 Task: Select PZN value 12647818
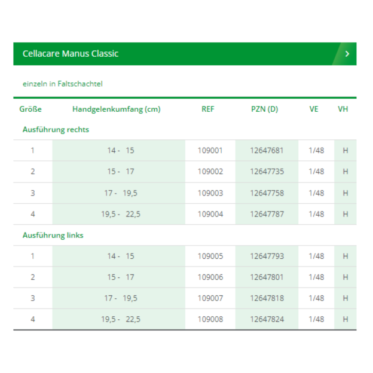(x=267, y=298)
